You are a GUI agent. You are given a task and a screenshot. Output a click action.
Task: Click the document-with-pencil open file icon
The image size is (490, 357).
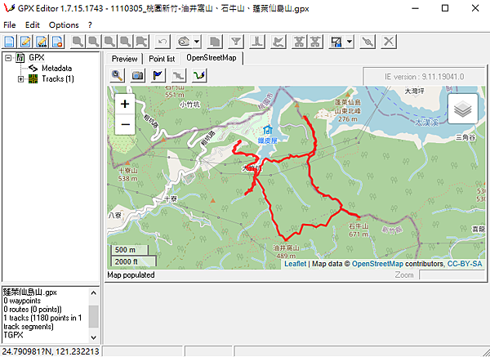(25, 42)
